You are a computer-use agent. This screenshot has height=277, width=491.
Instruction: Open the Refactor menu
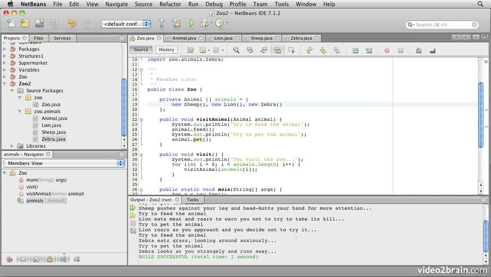pos(170,4)
